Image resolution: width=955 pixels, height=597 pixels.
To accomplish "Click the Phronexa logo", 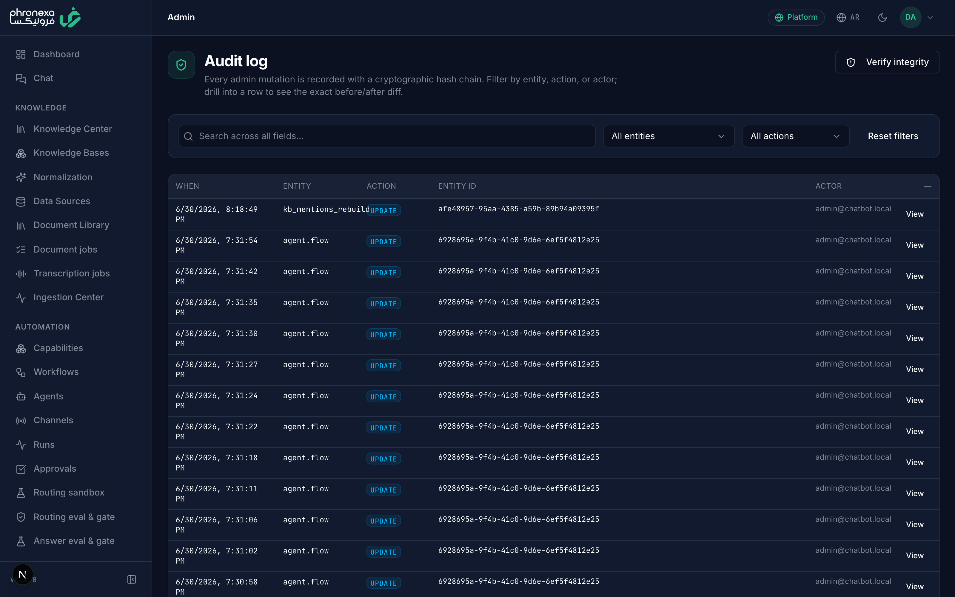I will point(45,17).
